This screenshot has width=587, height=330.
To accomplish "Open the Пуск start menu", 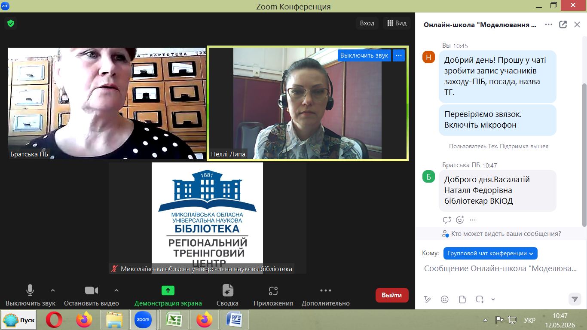I will [x=19, y=320].
